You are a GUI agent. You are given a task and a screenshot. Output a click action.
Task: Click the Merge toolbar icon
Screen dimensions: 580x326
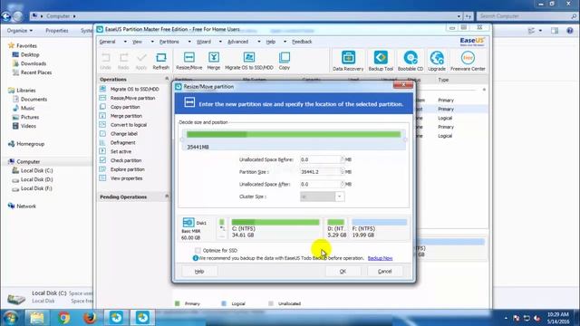(x=214, y=61)
